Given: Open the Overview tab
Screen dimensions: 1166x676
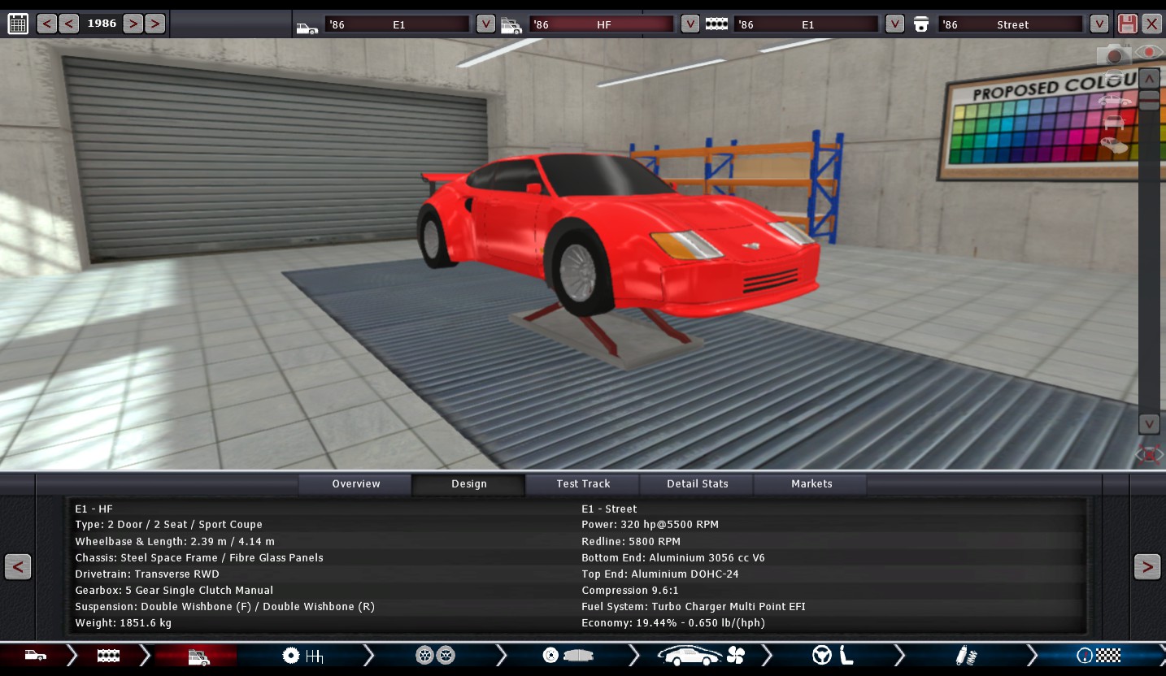Looking at the screenshot, I should pos(355,483).
